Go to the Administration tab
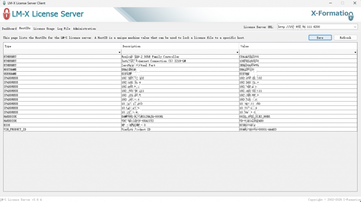 pyautogui.click(x=84, y=29)
